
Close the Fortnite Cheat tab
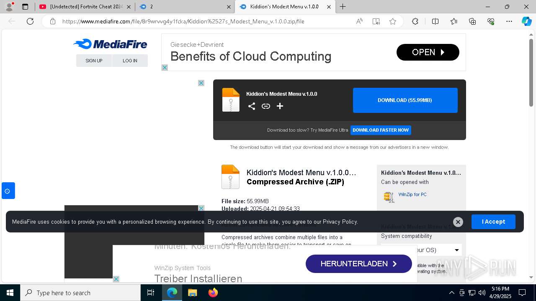129,7
